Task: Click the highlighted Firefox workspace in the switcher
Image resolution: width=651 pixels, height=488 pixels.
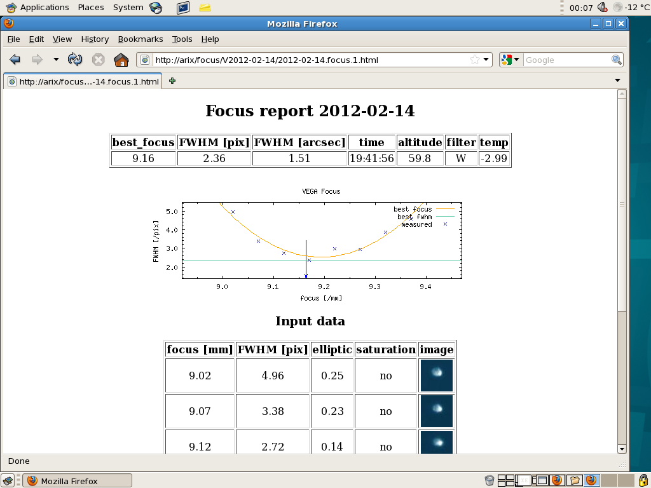Action: pos(591,480)
